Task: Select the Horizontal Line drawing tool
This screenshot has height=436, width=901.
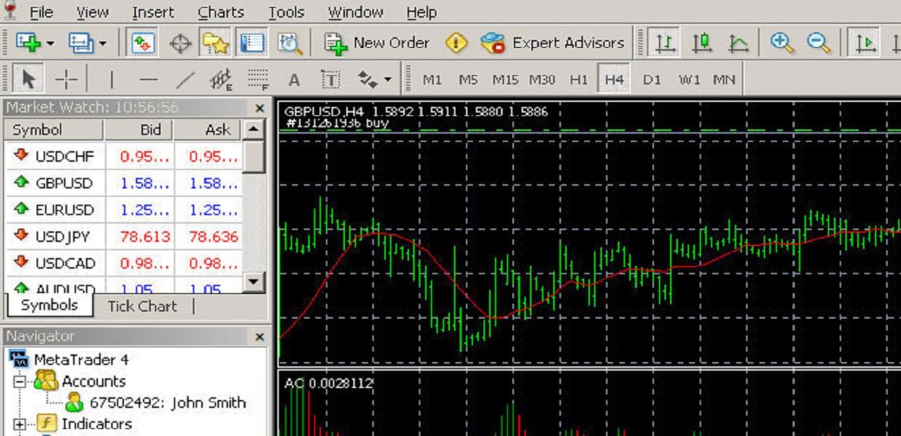Action: point(148,79)
